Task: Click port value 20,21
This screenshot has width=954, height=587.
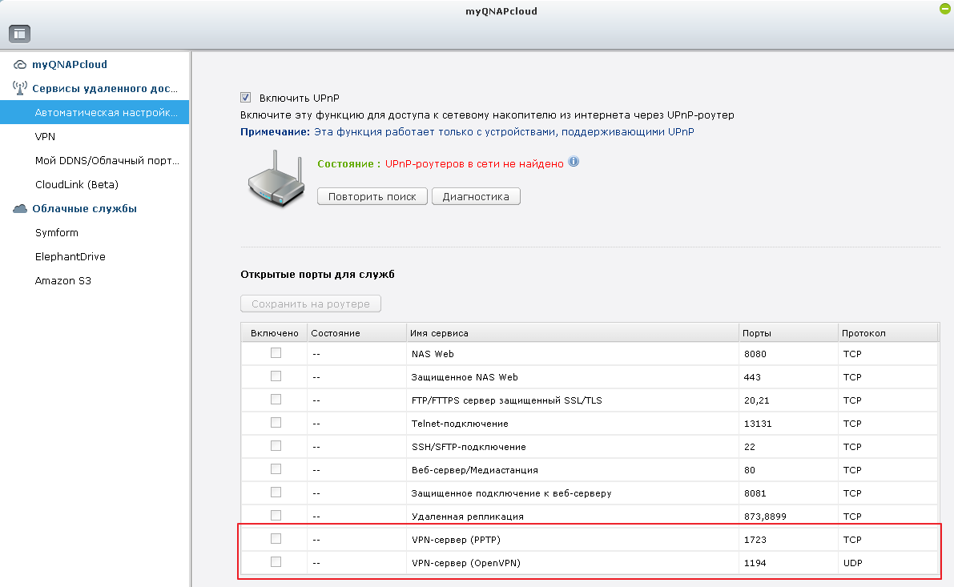Action: pos(756,400)
